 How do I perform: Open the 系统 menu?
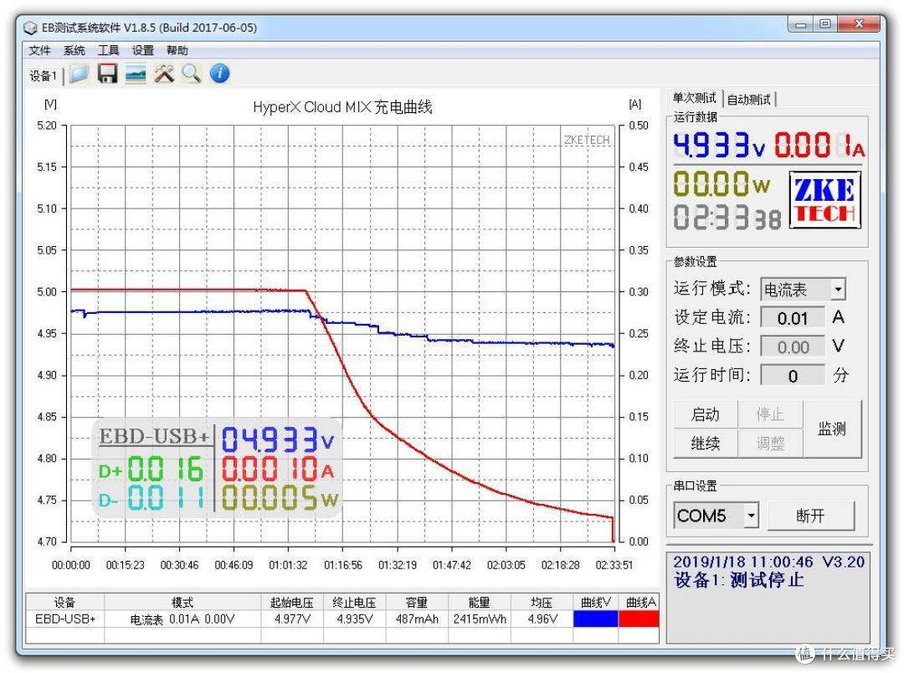[x=74, y=50]
